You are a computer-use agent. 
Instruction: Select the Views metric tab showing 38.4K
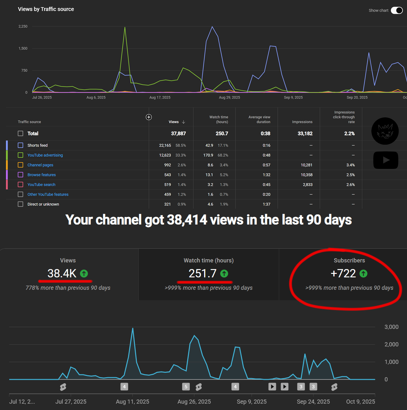pos(69,274)
